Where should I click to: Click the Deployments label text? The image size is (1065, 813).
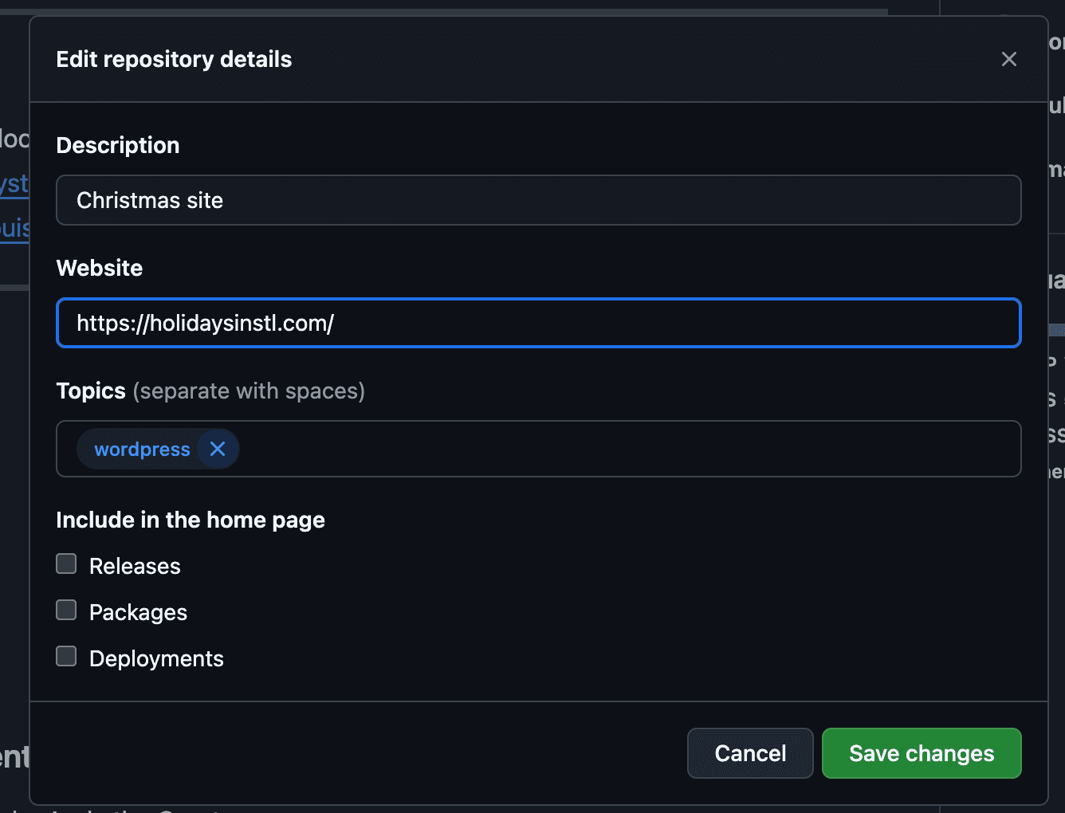tap(155, 658)
